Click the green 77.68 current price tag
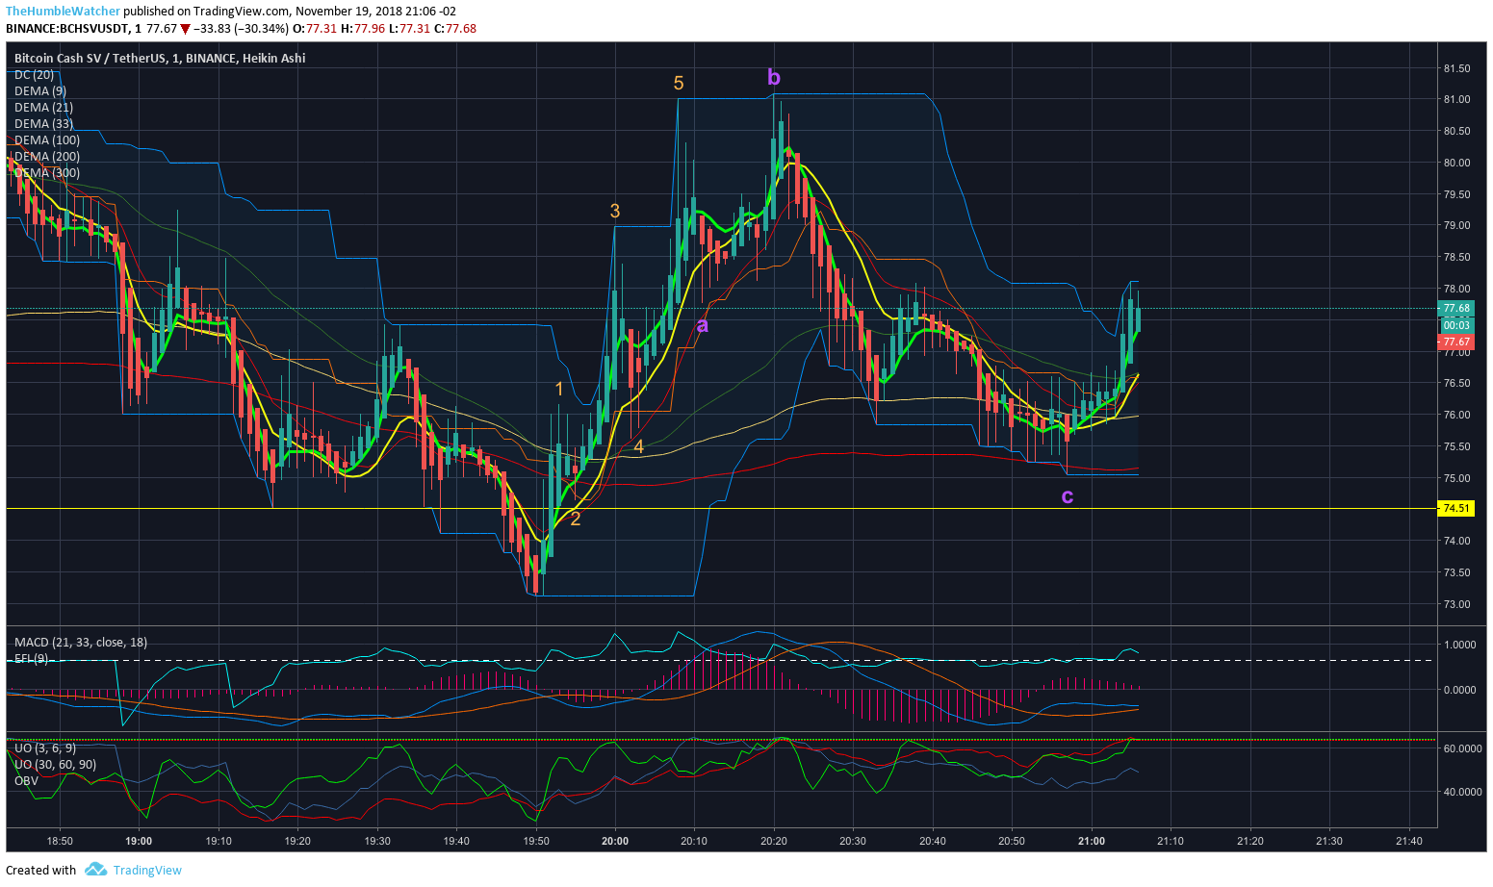 pos(1455,309)
